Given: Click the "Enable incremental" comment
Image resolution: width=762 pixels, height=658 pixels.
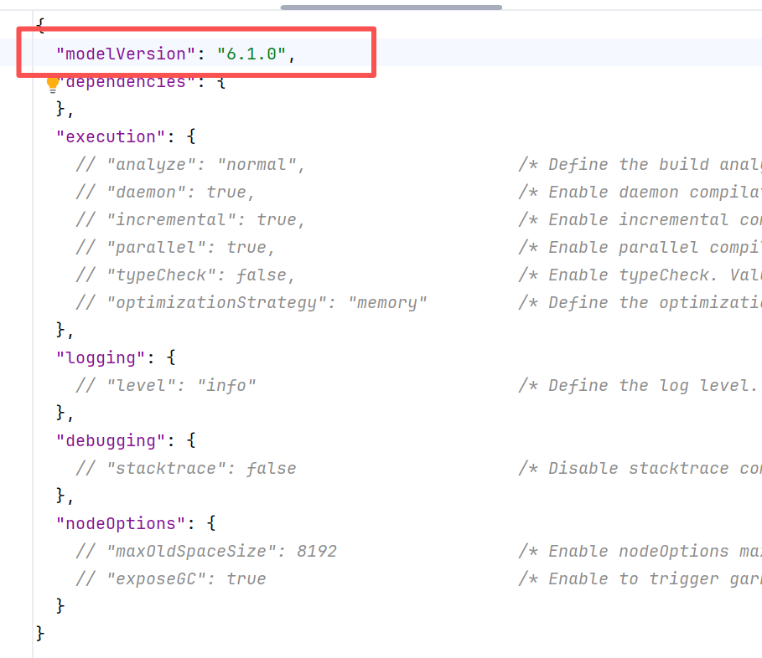Looking at the screenshot, I should [x=640, y=220].
